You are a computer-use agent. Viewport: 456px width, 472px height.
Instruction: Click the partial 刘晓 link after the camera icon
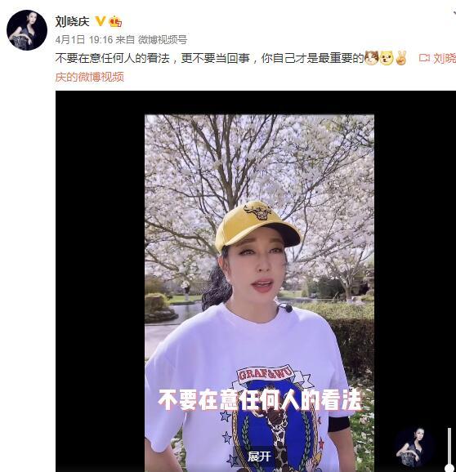pyautogui.click(x=445, y=58)
